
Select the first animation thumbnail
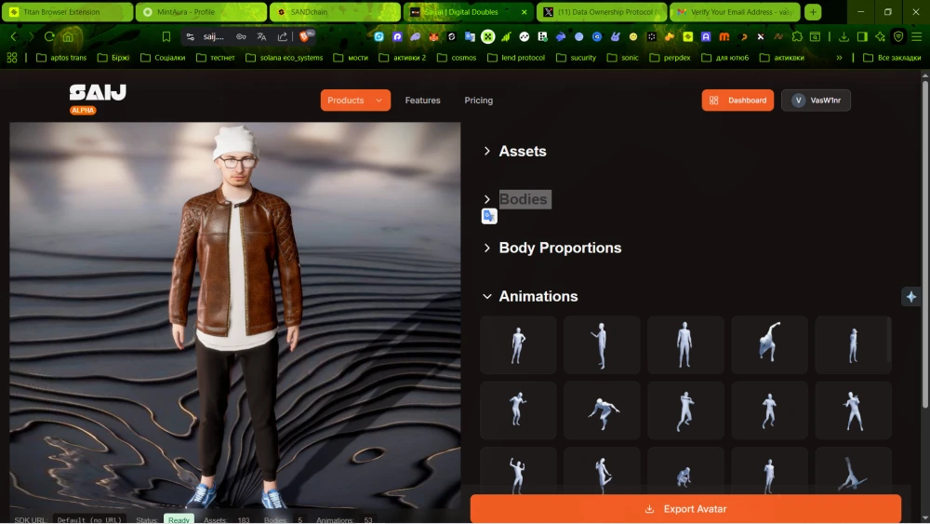click(518, 344)
